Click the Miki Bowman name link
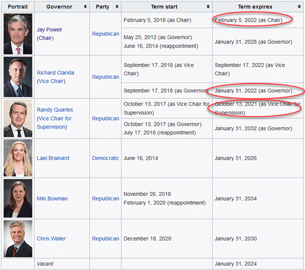Screen dimensions: 305x270 52,198
